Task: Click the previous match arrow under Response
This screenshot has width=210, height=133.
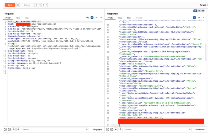Action: coord(116,129)
